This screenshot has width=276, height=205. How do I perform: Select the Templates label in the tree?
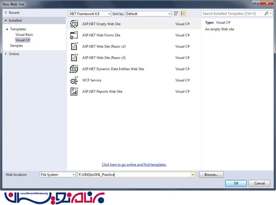tap(18, 29)
